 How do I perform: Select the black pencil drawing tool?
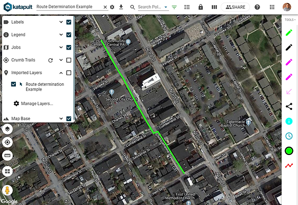(x=289, y=47)
